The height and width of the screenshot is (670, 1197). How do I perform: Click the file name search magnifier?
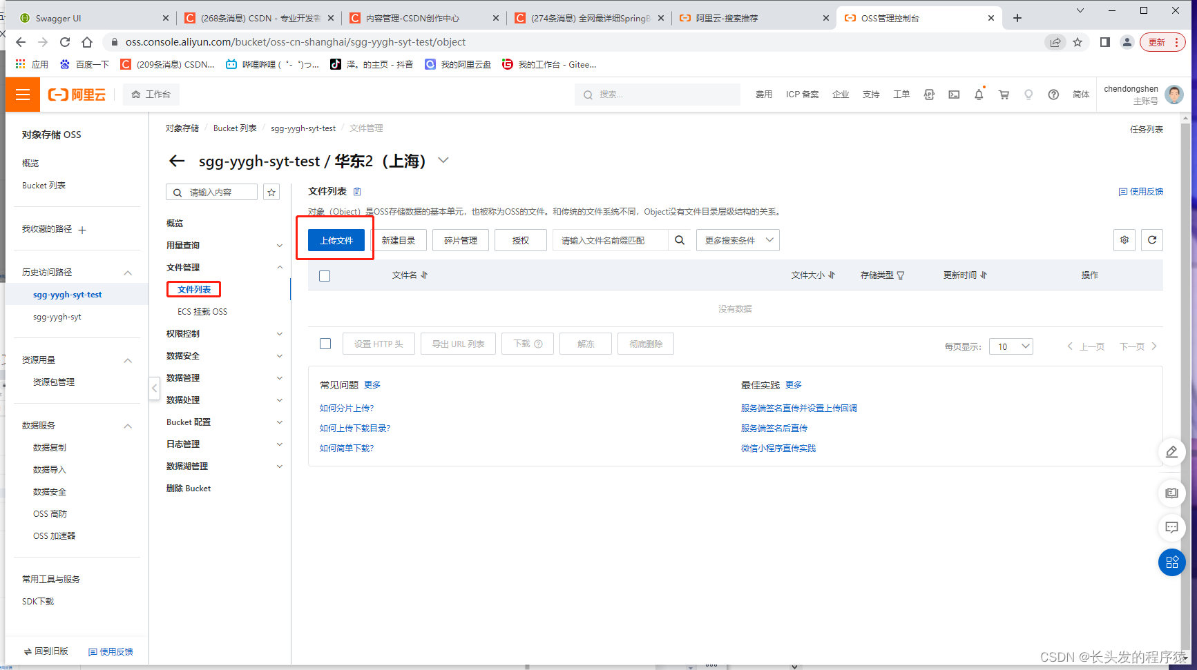pyautogui.click(x=680, y=240)
